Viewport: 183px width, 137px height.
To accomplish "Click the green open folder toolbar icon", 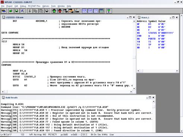I will click(x=11, y=11).
